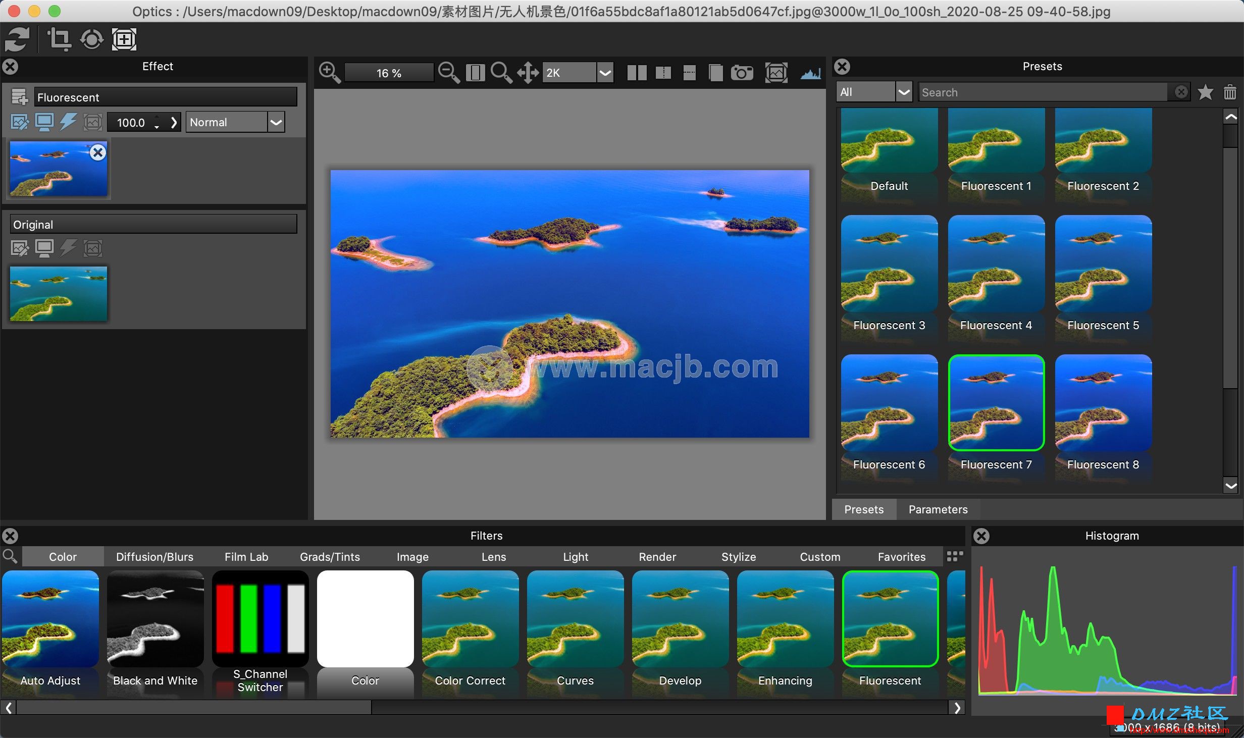The image size is (1244, 738).
Task: Click the Original layer edit-image icon
Action: coord(20,248)
